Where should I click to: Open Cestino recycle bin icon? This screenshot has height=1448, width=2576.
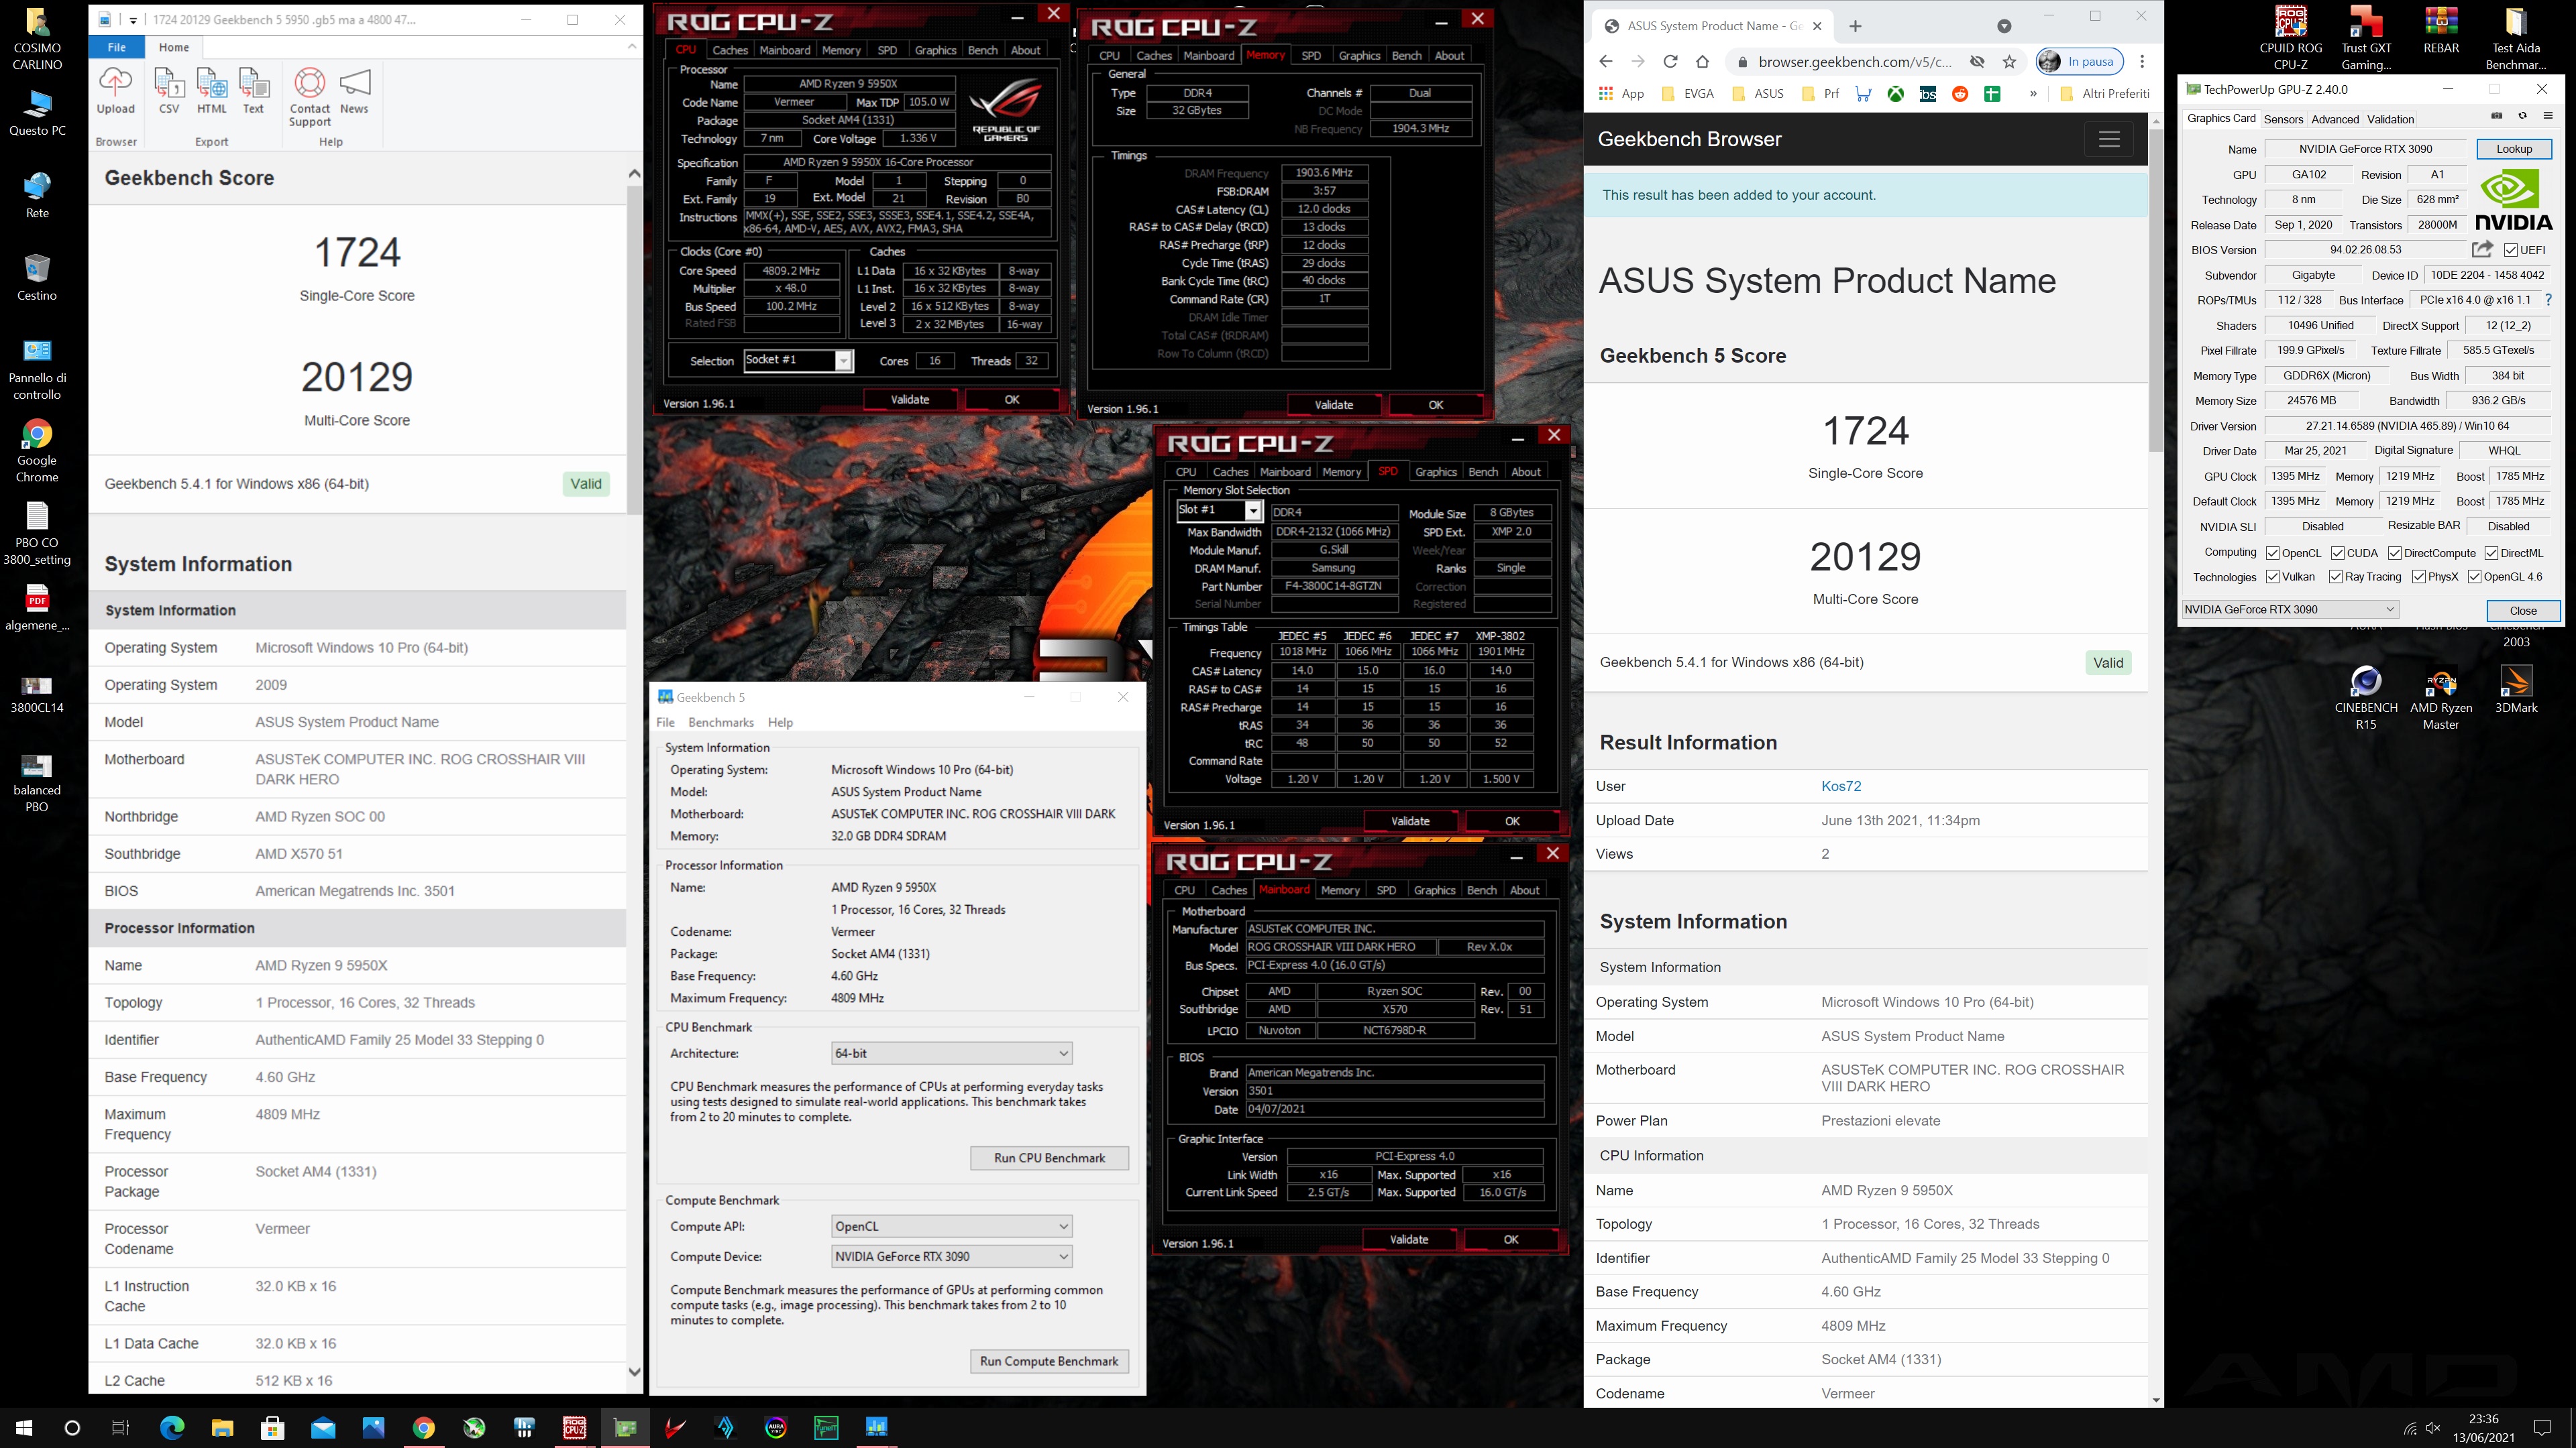coord(37,277)
